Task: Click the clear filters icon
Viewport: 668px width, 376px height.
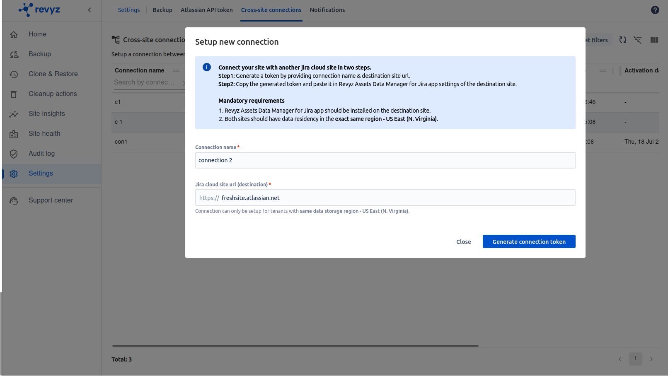Action: pyautogui.click(x=637, y=40)
